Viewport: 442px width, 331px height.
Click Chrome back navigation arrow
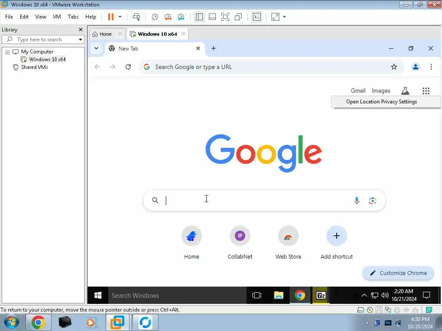click(97, 67)
